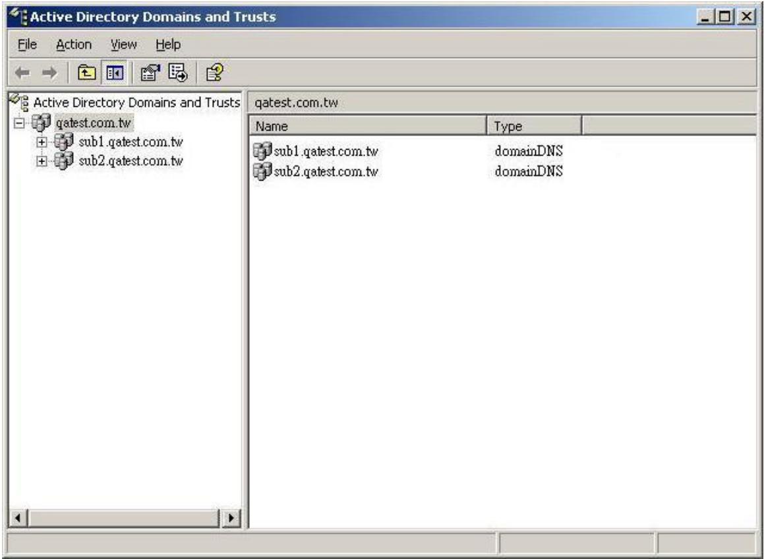Select Active Directory Domains and Trusts root node
This screenshot has height=559, width=764.
(136, 102)
